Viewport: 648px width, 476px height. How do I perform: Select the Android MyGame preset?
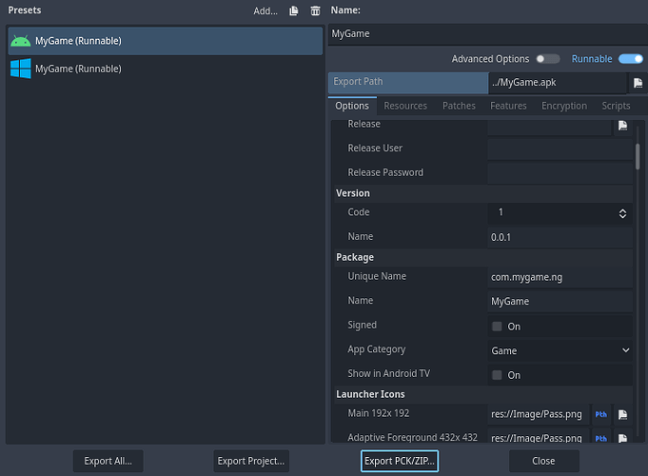point(164,41)
